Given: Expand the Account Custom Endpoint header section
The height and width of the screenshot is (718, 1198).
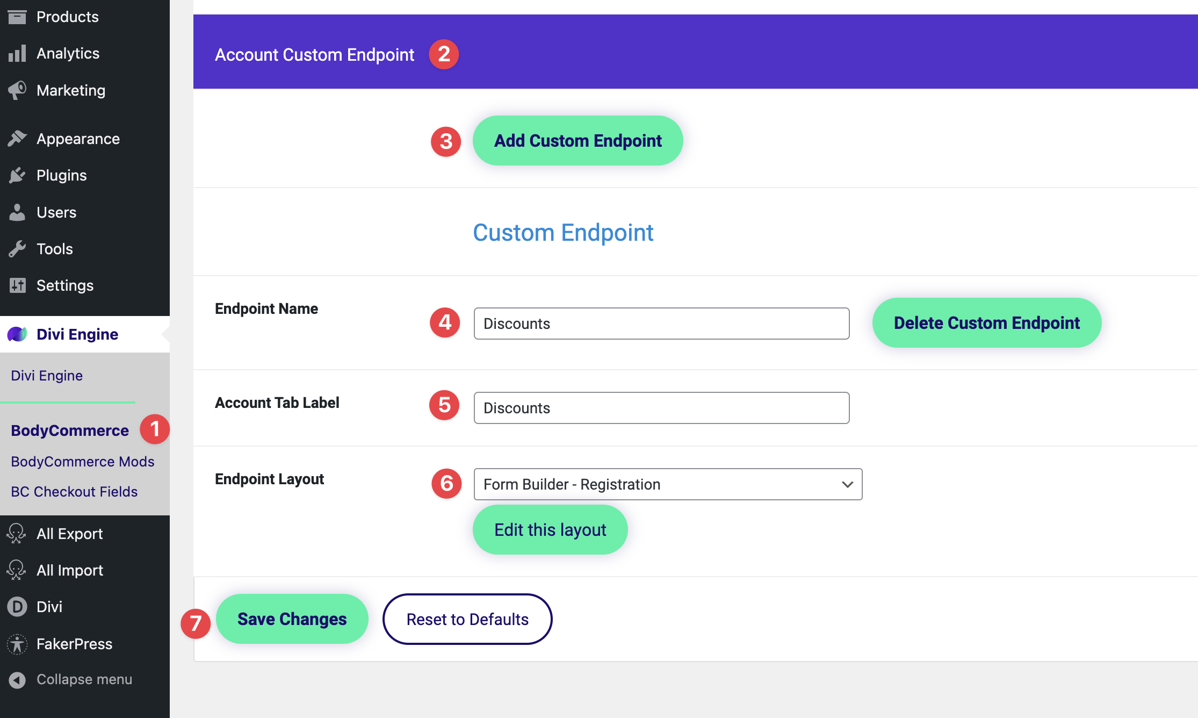Looking at the screenshot, I should click(x=314, y=55).
